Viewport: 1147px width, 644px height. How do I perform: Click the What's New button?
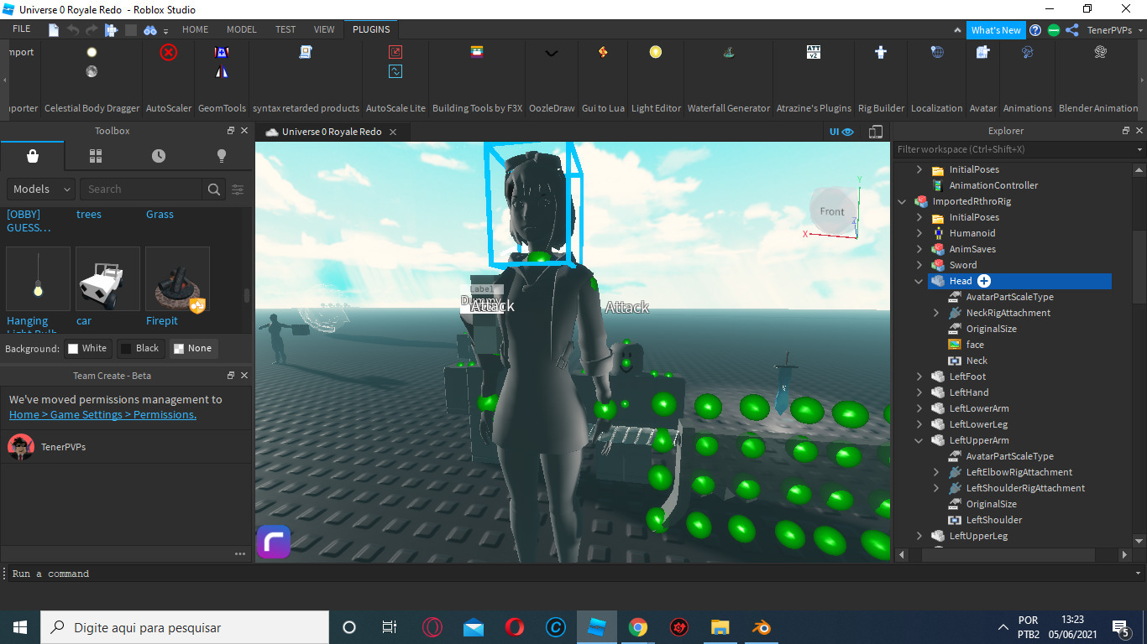[996, 29]
